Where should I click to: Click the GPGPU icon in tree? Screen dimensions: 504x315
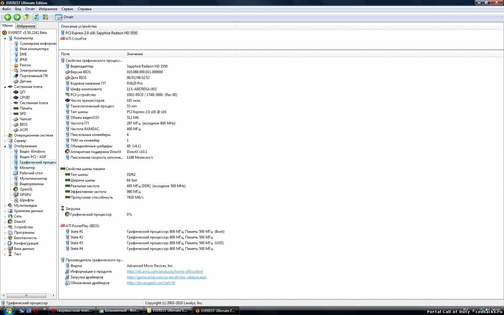[16, 195]
